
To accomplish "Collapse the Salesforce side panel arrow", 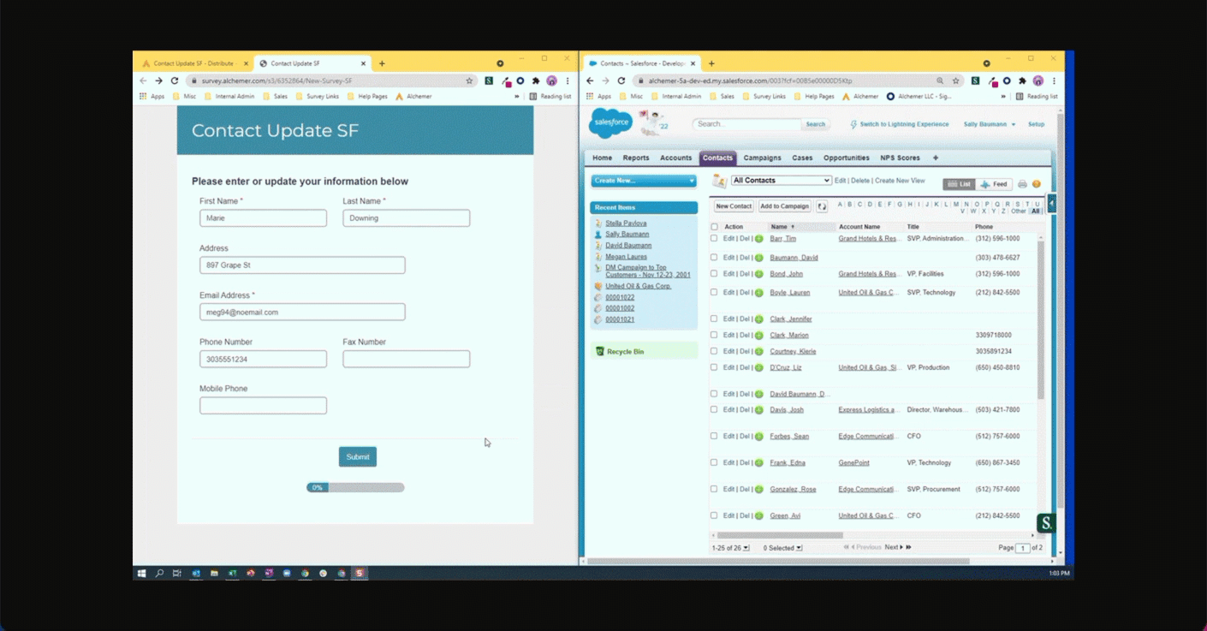I will click(x=1052, y=203).
